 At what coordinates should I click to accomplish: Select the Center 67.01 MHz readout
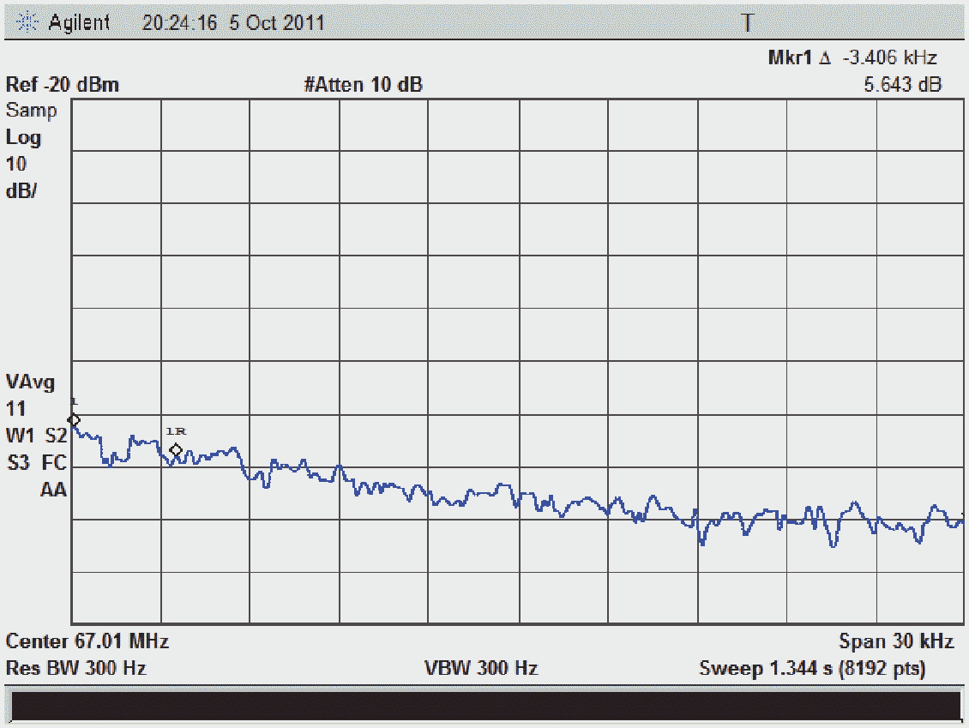point(87,641)
